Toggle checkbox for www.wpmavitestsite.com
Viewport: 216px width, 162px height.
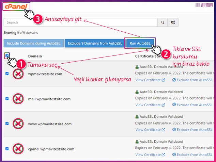[7, 124]
